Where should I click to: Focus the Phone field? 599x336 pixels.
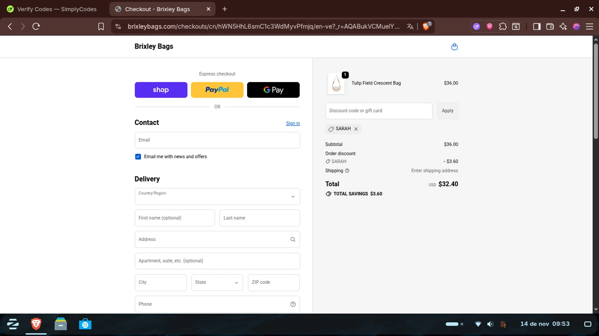217,304
